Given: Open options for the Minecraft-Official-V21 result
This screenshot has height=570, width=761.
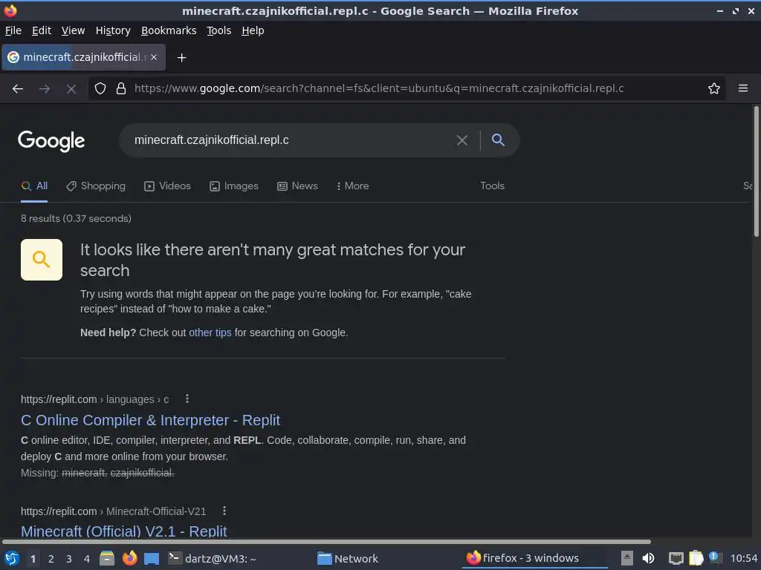Looking at the screenshot, I should click(224, 511).
